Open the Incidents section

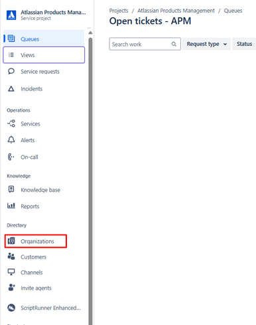click(31, 89)
